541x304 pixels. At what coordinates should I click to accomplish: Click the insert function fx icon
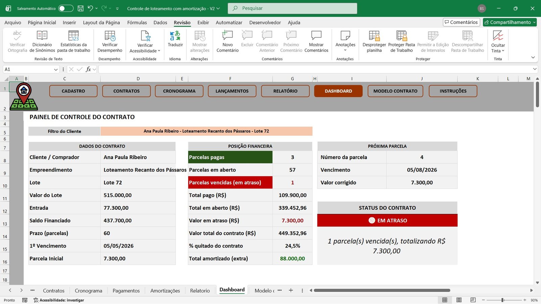(x=88, y=69)
